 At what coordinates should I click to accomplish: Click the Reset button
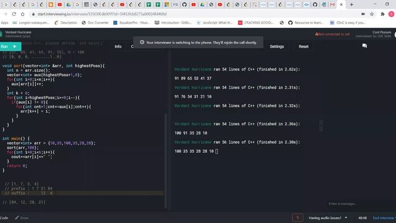click(303, 46)
